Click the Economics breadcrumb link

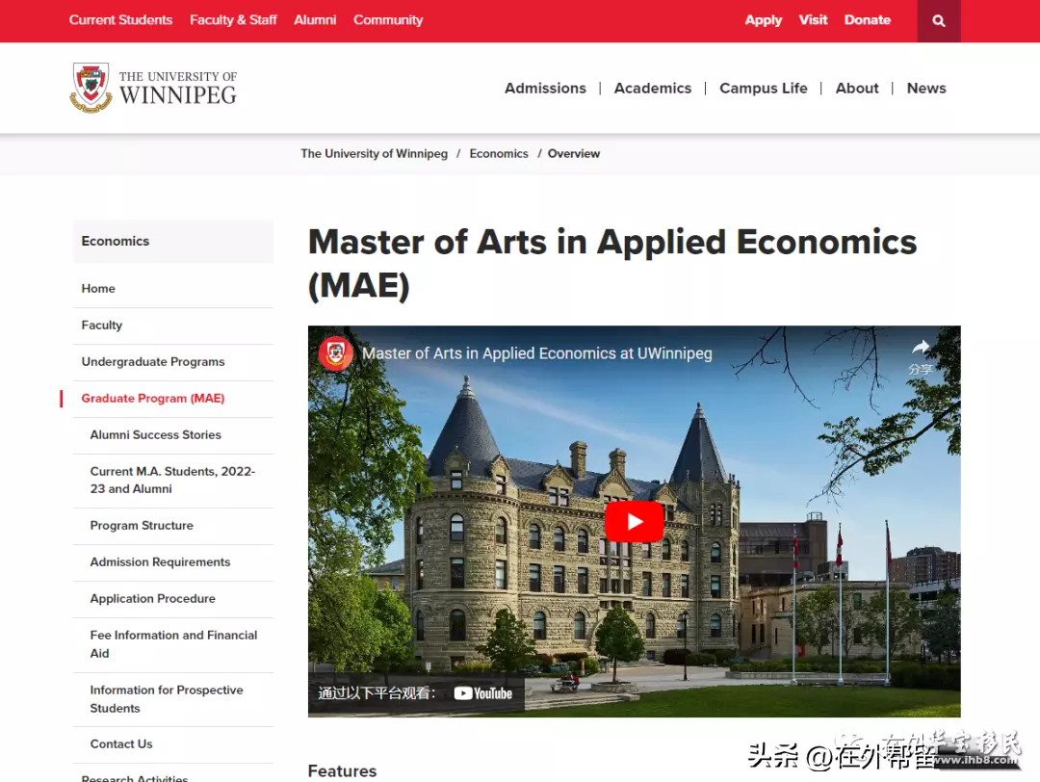[499, 154]
